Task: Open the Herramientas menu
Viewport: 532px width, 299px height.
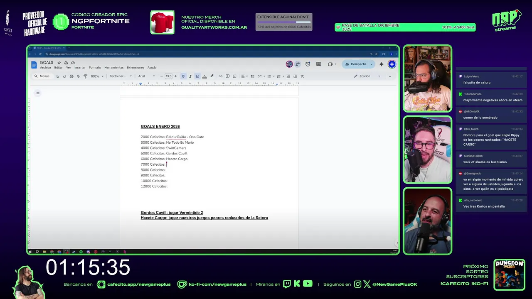Action: pos(114,68)
